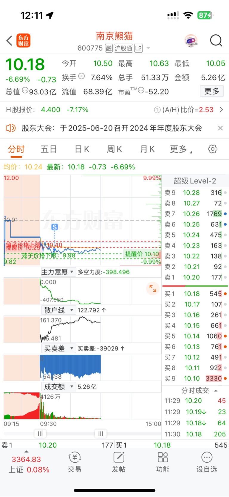Tap 提醒价 10.10 alert label
229x497 pixels.
pos(142,254)
